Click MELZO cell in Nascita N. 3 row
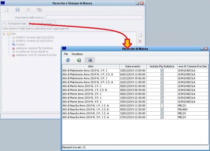The width and height of the screenshot is (210, 151). click(193, 117)
